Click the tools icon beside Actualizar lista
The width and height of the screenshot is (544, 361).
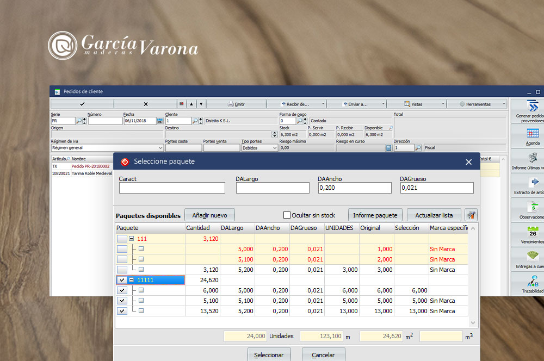click(x=471, y=215)
